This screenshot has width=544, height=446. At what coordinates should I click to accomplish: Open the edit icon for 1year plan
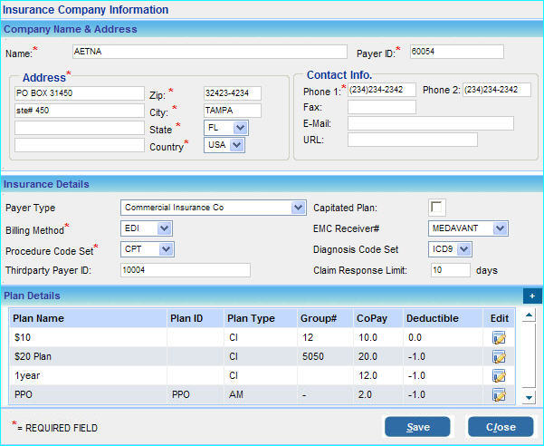point(498,375)
